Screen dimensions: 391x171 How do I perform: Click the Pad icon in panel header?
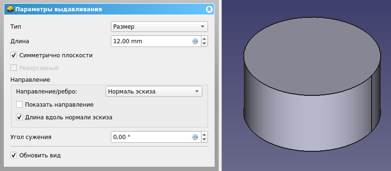[10, 9]
